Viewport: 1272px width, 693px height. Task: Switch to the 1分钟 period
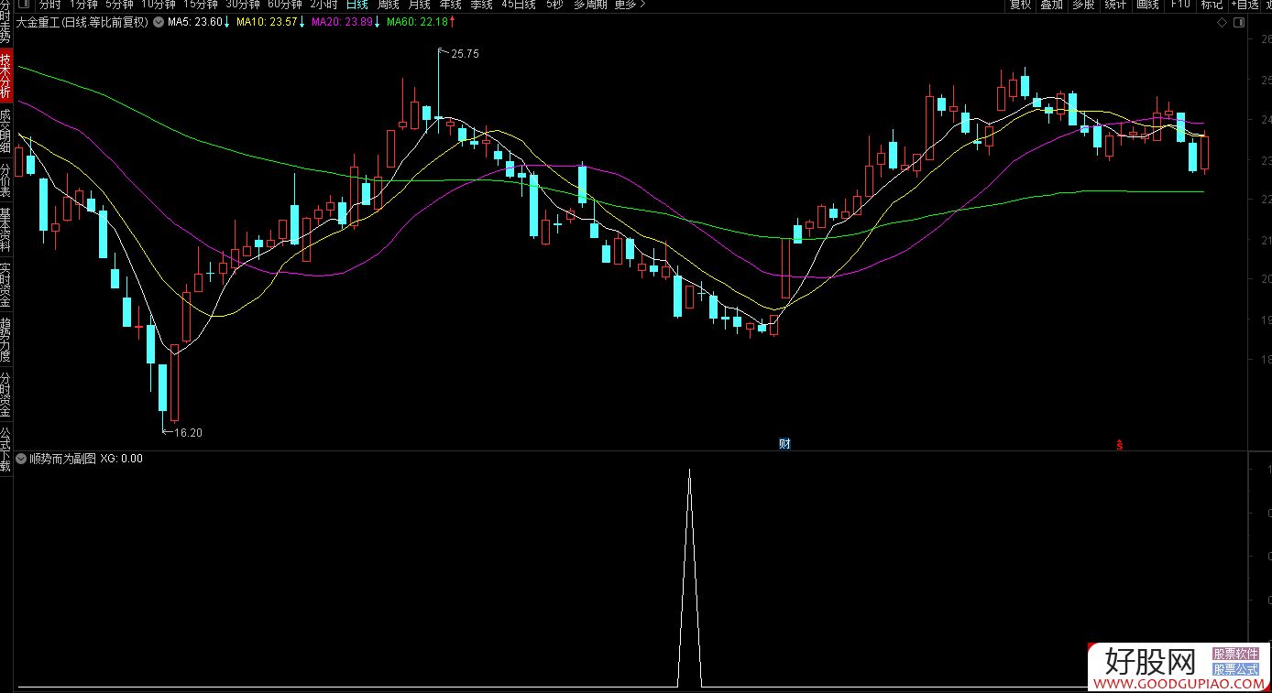[83, 5]
